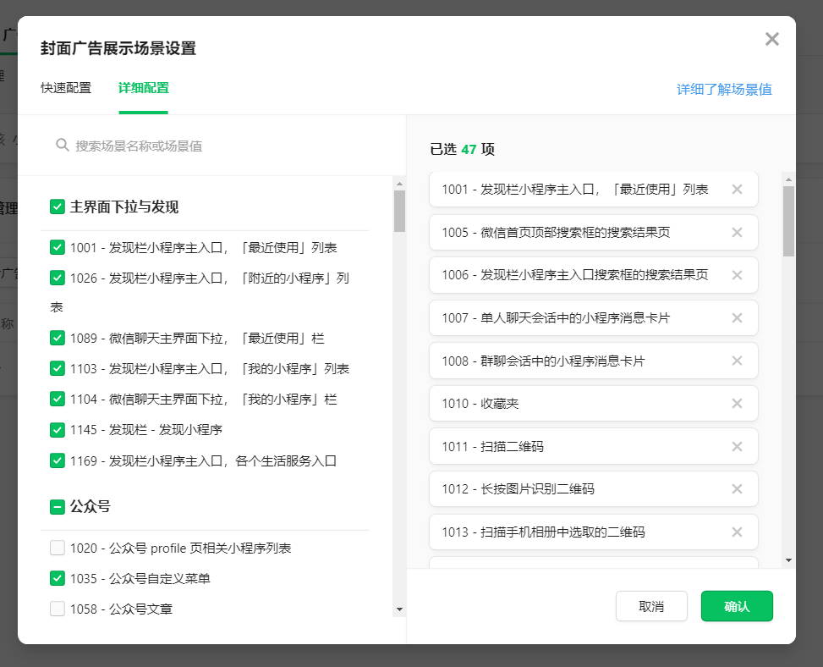Close the scene settings dialog
The height and width of the screenshot is (667, 823).
point(771,39)
